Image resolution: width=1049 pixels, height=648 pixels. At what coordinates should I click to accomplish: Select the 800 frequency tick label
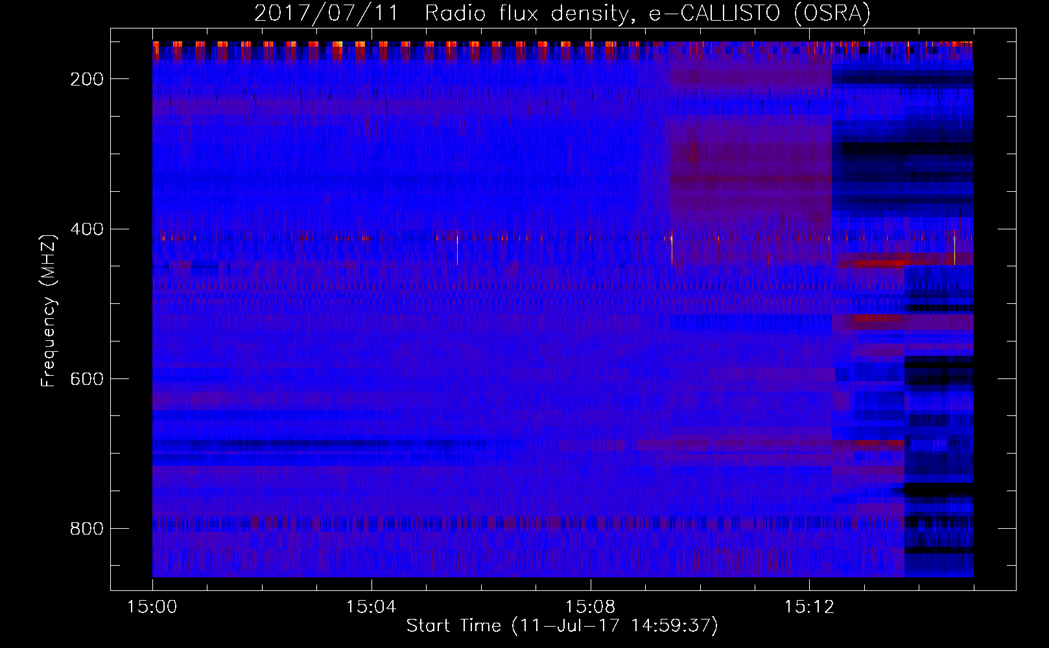pyautogui.click(x=88, y=529)
